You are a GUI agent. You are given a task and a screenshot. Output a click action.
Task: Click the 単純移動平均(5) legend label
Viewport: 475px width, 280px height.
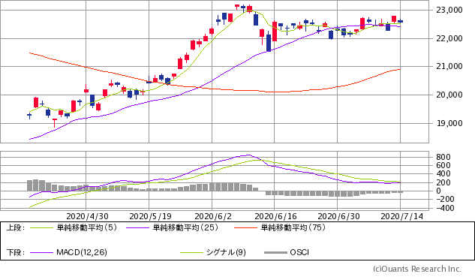(x=86, y=227)
